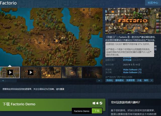Click the Steam platform icon
This screenshot has width=161, height=116.
101,103
